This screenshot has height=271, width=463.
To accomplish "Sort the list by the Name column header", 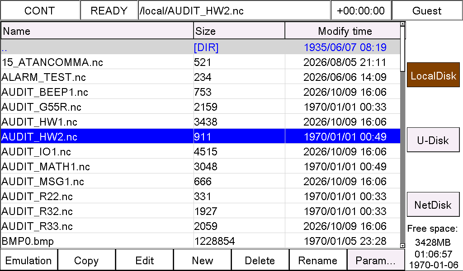I will [x=97, y=31].
